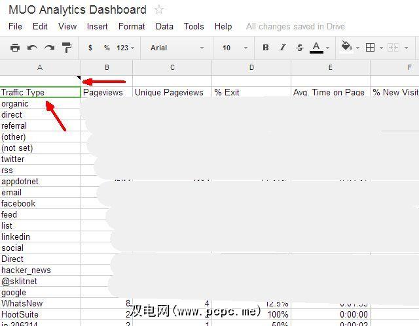Toggle italic formatting

(x=283, y=48)
